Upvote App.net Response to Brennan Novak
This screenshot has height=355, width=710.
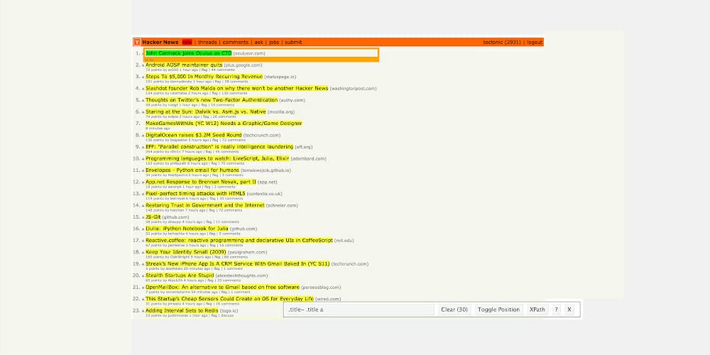[x=143, y=182]
